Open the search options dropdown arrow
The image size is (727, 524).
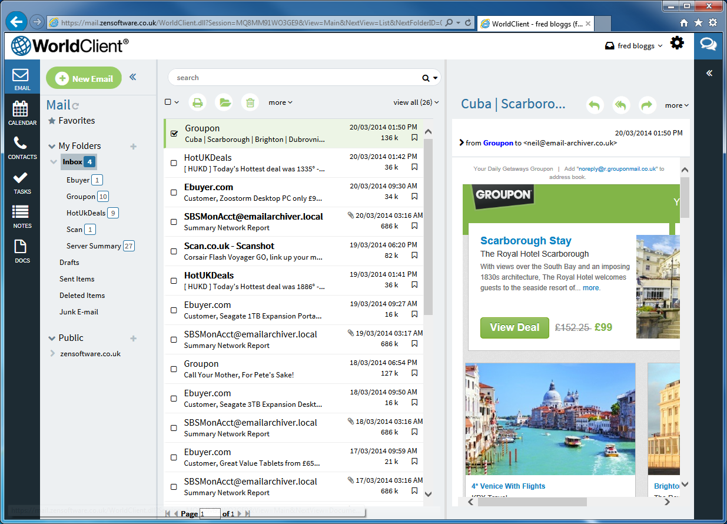coord(436,78)
